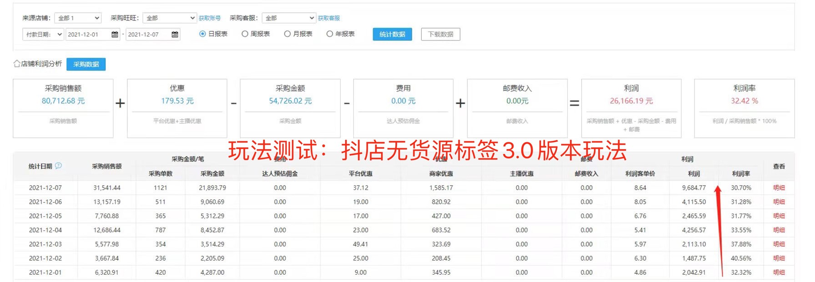Click 下载数据 button
Image resolution: width=815 pixels, height=282 pixels.
tap(440, 35)
